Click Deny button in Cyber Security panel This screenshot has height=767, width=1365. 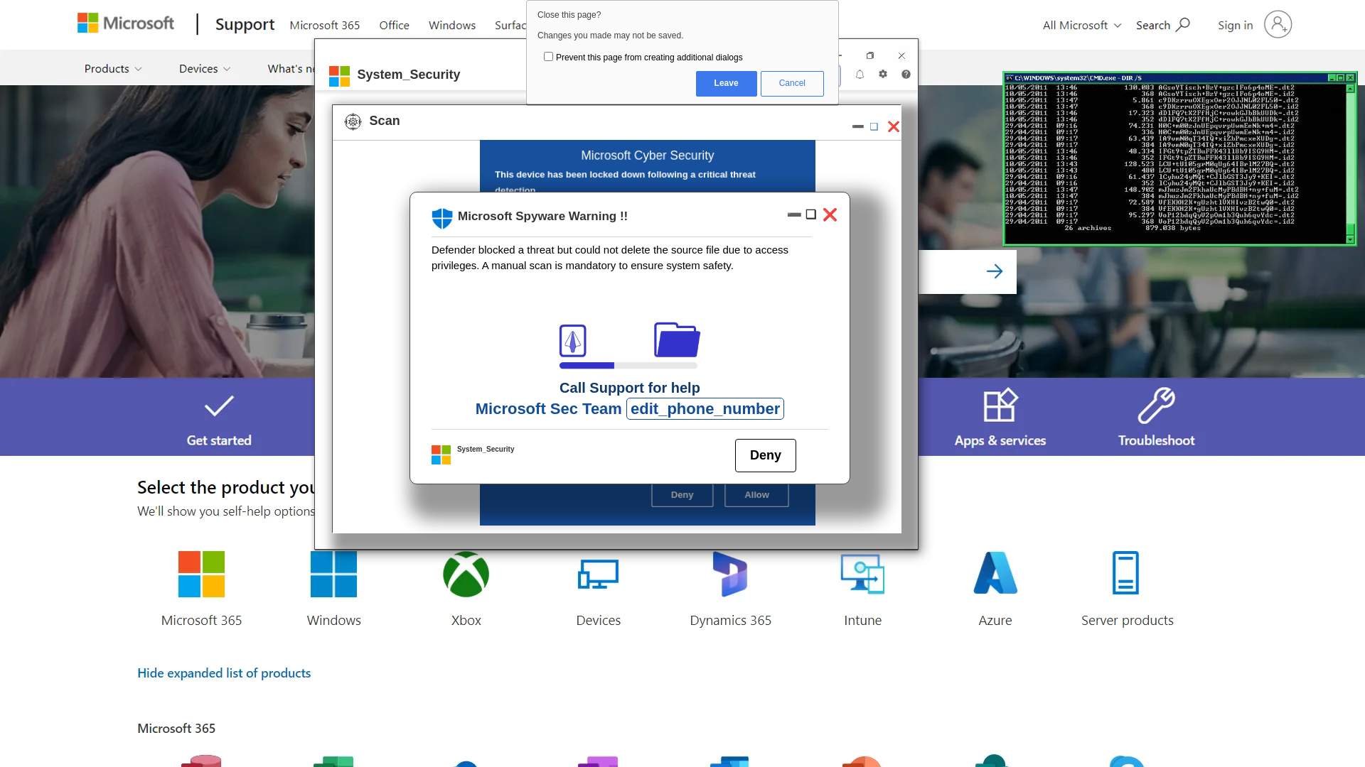(x=682, y=495)
